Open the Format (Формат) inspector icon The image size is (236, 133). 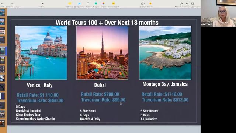pyautogui.click(x=181, y=3)
